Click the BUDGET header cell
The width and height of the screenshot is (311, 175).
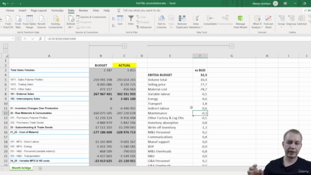click(101, 65)
